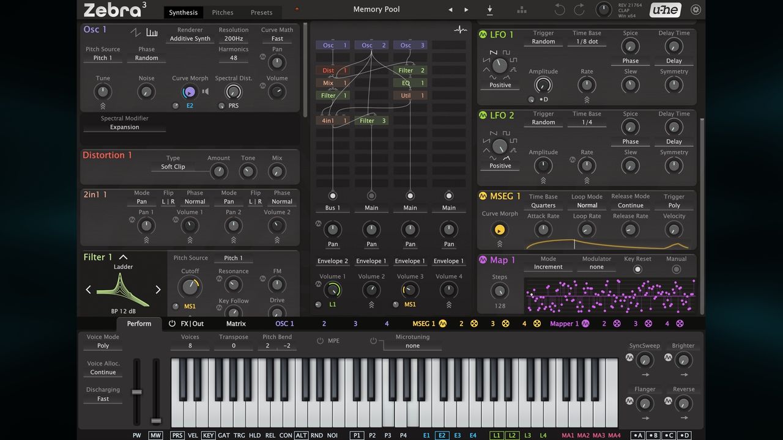This screenshot has height=440, width=783.
Task: Enable MPE power toggle
Action: pyautogui.click(x=320, y=340)
